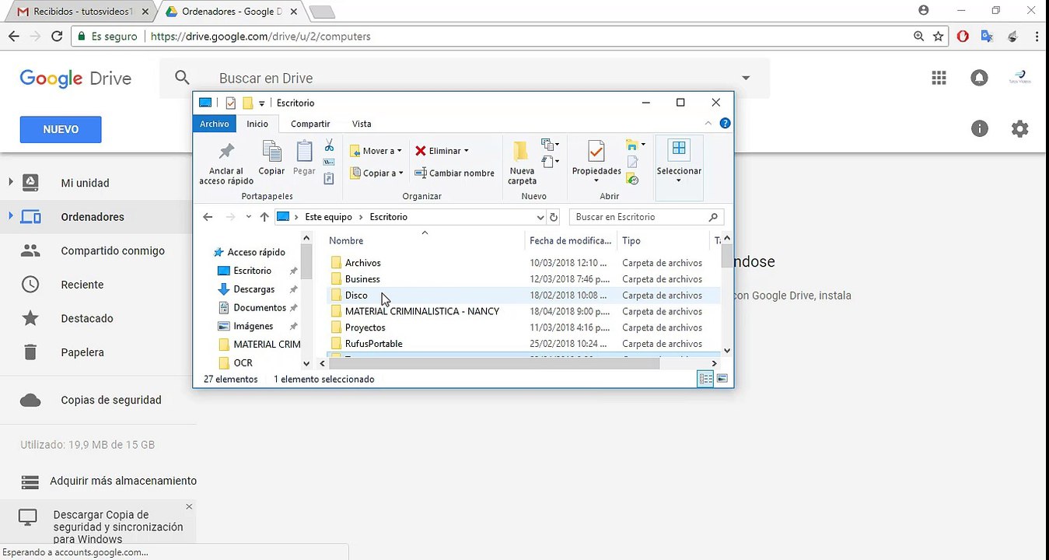The height and width of the screenshot is (560, 1049).
Task: Click the Explorer back arrow
Action: (x=208, y=217)
